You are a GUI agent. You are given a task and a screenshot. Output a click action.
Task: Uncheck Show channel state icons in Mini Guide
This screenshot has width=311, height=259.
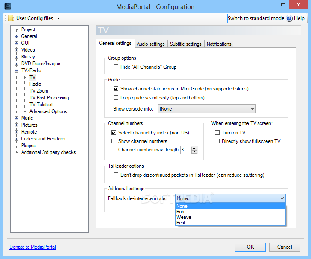coord(116,89)
